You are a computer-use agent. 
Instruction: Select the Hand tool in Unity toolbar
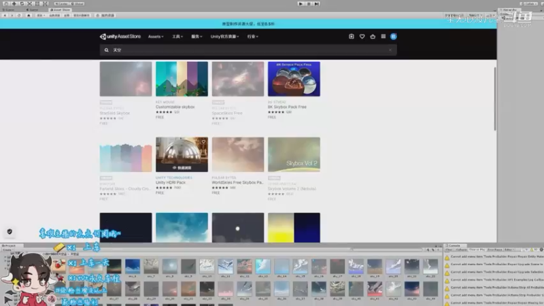point(6,3)
